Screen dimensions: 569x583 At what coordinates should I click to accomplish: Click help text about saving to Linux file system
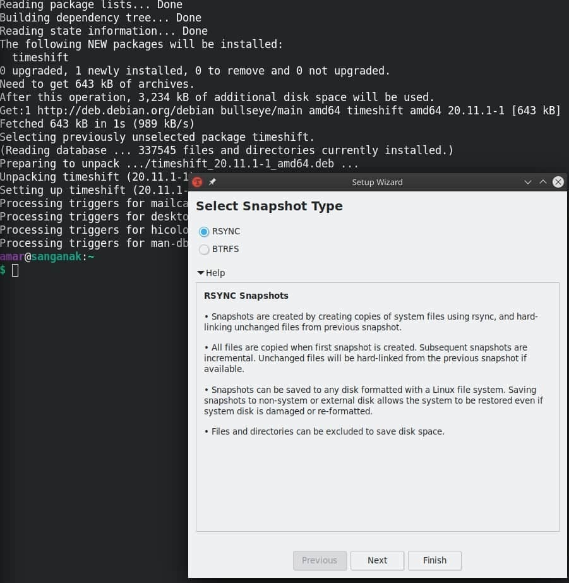coord(373,400)
